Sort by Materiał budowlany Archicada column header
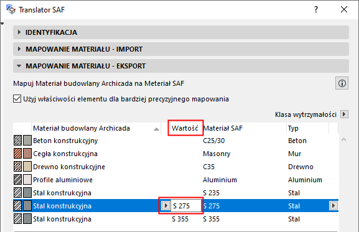Viewport: 359px width, 232px height. click(96, 128)
